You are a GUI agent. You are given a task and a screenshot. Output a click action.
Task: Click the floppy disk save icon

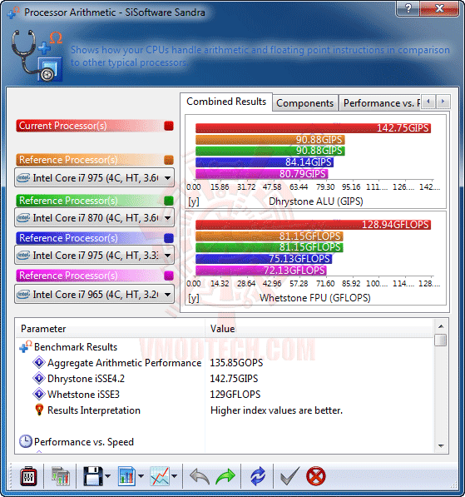(x=93, y=476)
